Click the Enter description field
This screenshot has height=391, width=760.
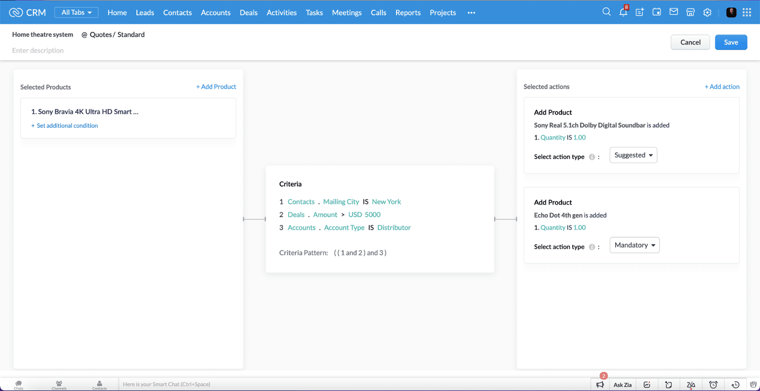[x=38, y=50]
